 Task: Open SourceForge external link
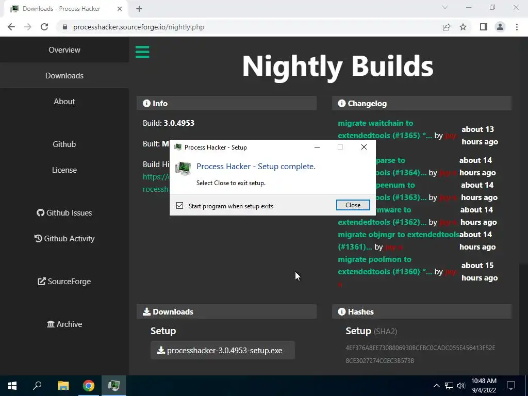coord(64,282)
